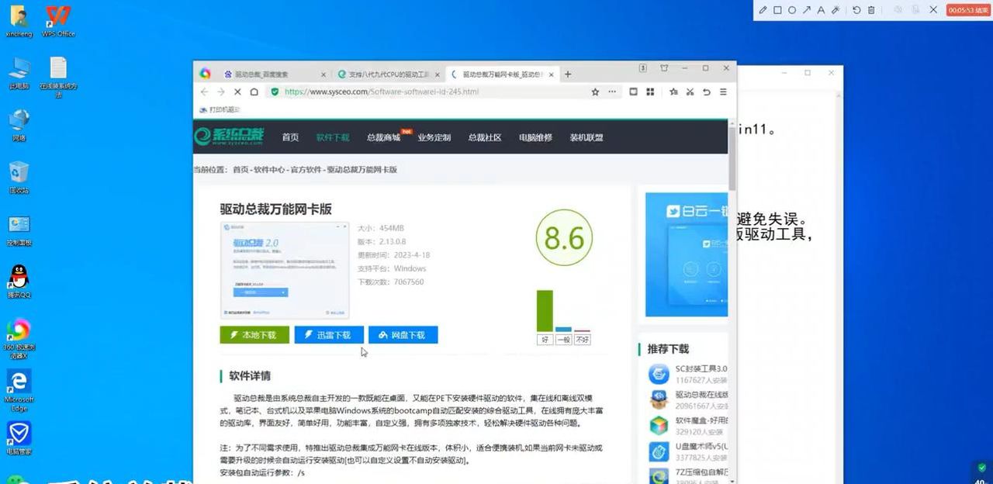Viewport: 993px width, 484px height.
Task: Select the text annotation tool
Action: (822, 9)
